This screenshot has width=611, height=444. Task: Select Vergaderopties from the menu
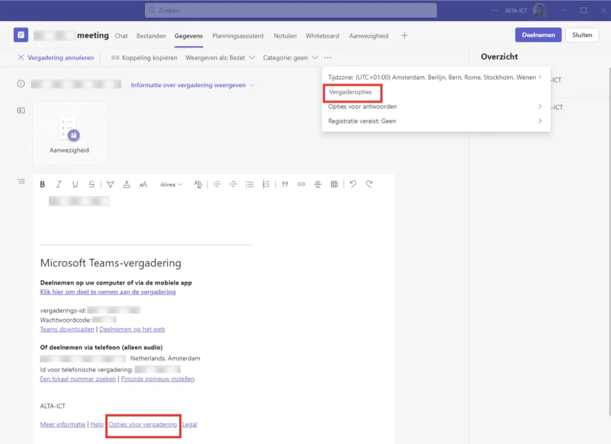click(350, 92)
